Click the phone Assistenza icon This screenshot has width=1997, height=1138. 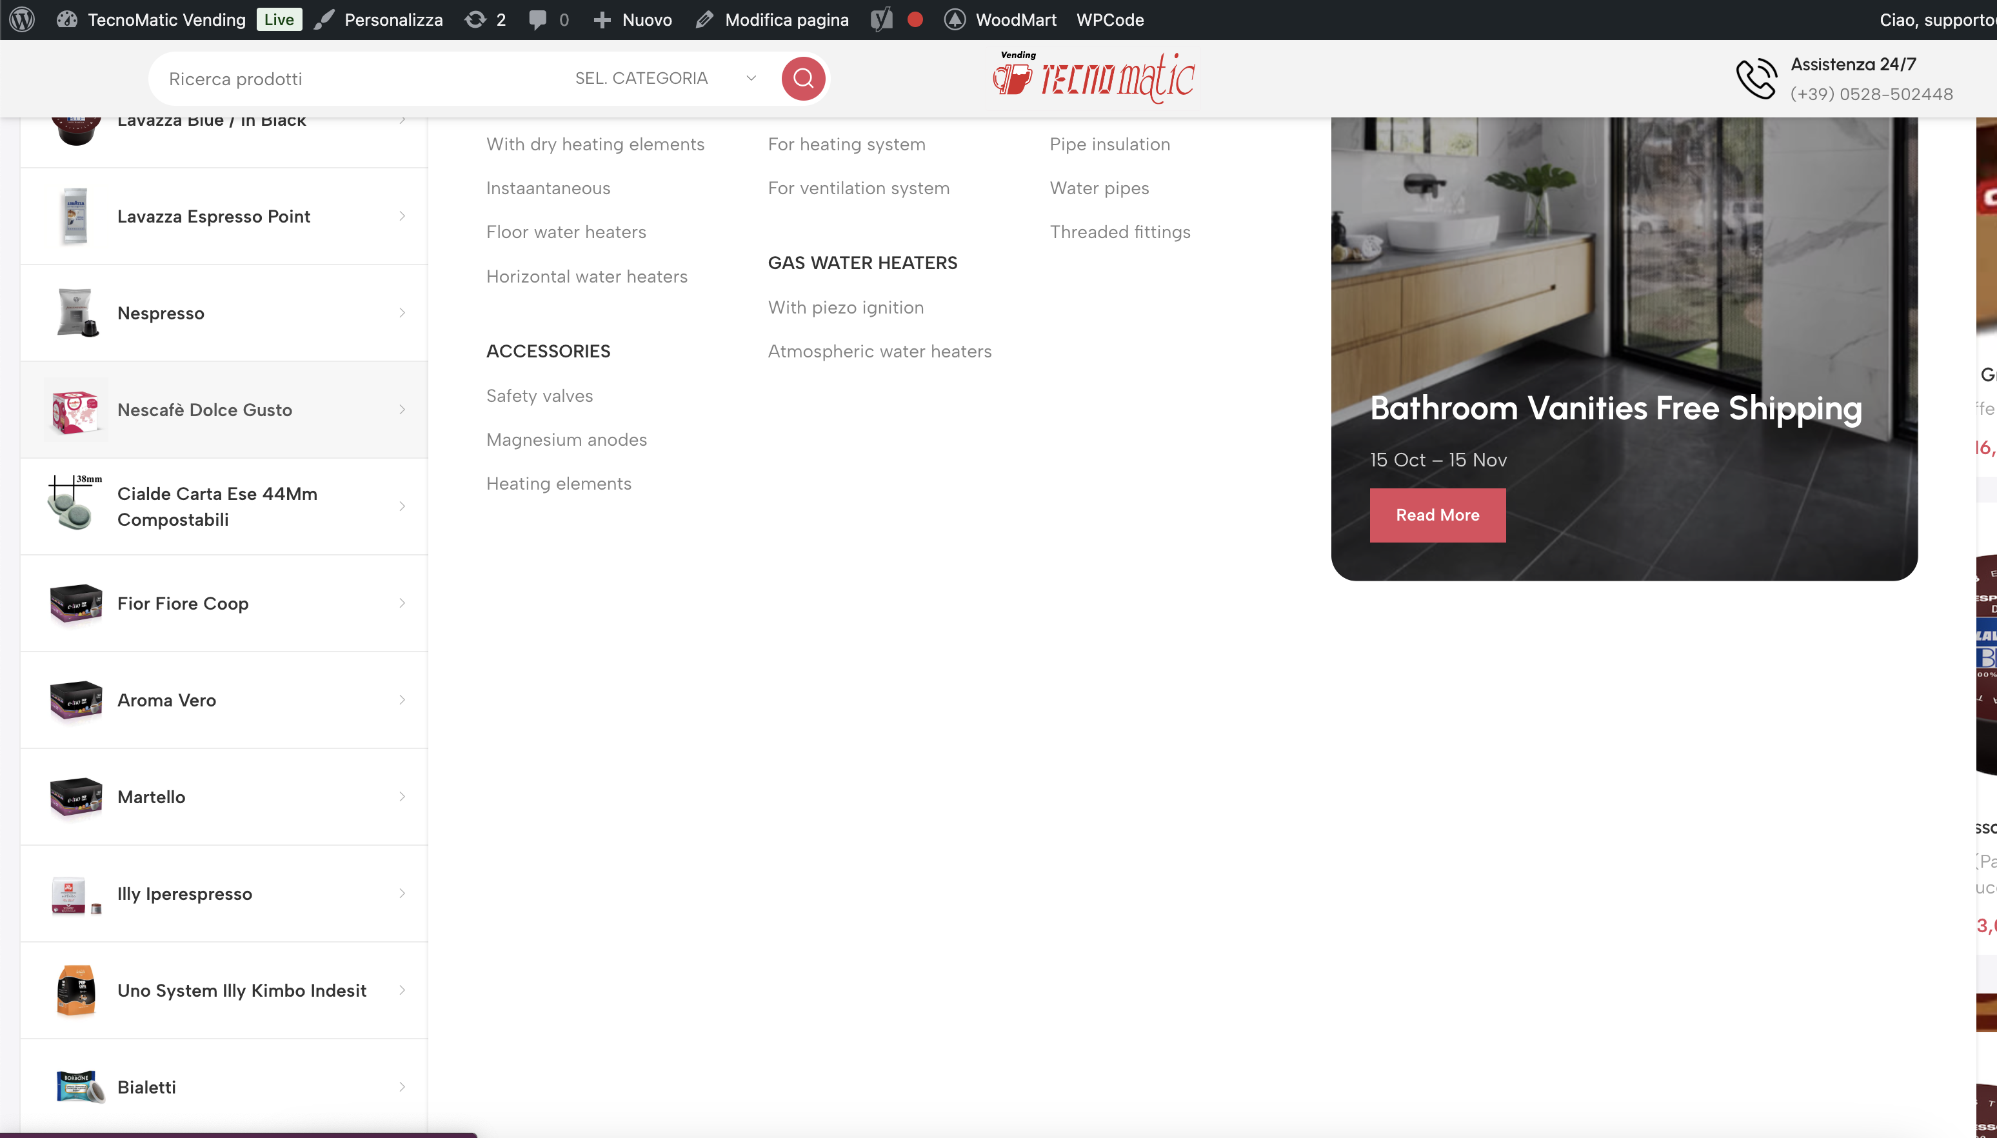(x=1756, y=78)
